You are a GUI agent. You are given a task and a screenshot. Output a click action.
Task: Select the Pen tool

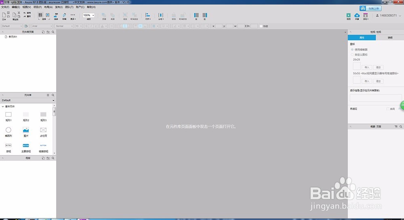pyautogui.click(x=64, y=15)
